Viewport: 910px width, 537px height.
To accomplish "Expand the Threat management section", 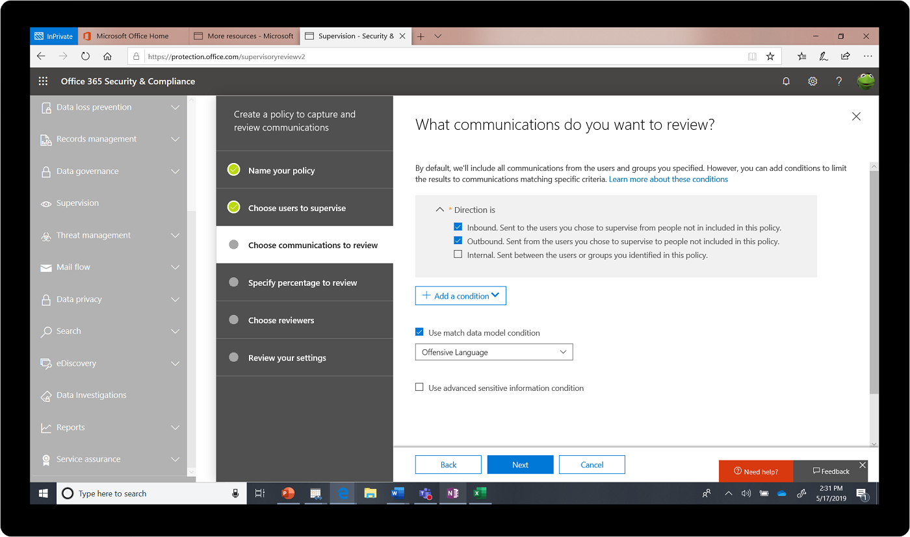I will tap(93, 235).
